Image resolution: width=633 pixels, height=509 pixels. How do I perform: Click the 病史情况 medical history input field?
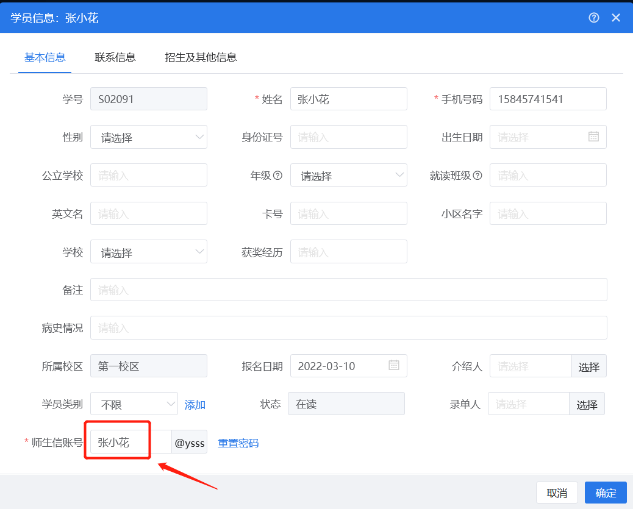pos(348,327)
